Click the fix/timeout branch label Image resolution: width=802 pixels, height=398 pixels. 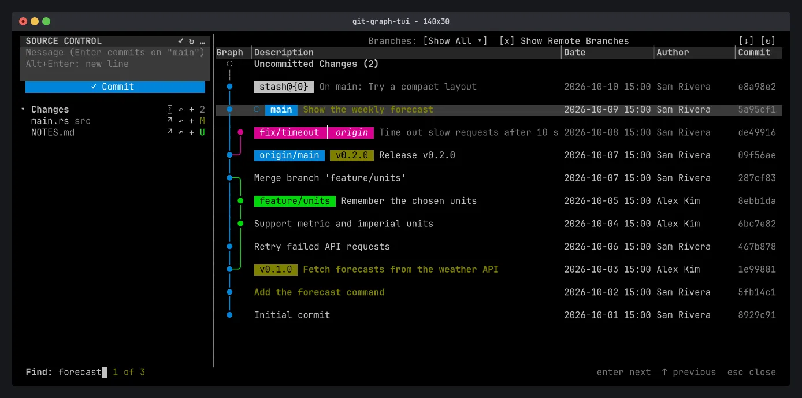(289, 132)
